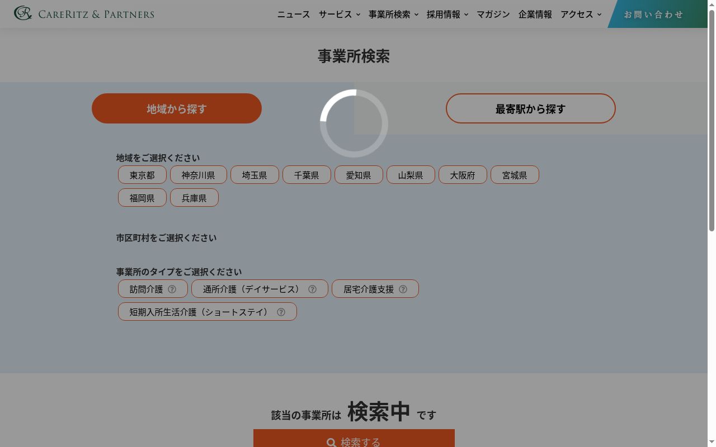The width and height of the screenshot is (716, 447).
Task: Select the 愛知県 region option
Action: (x=359, y=175)
